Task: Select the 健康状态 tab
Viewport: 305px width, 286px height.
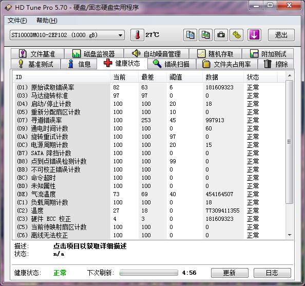Action: pos(122,64)
